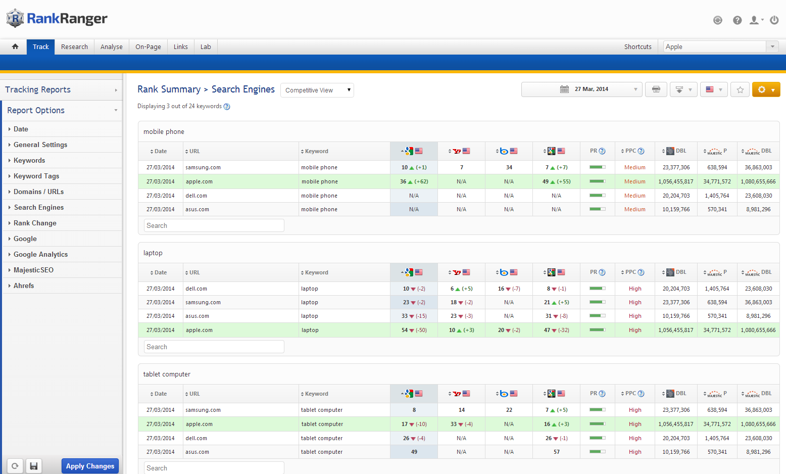This screenshot has height=474, width=786.
Task: Open the help question mark icon in header
Action: tap(738, 20)
